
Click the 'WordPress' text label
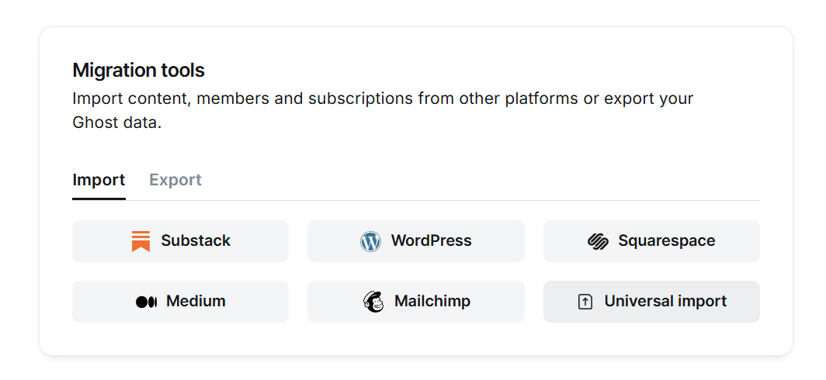(x=431, y=241)
